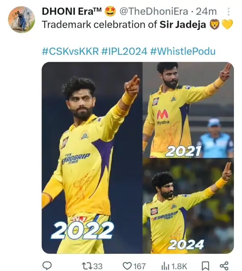Open the #WhistlePodu hashtag

tap(183, 51)
